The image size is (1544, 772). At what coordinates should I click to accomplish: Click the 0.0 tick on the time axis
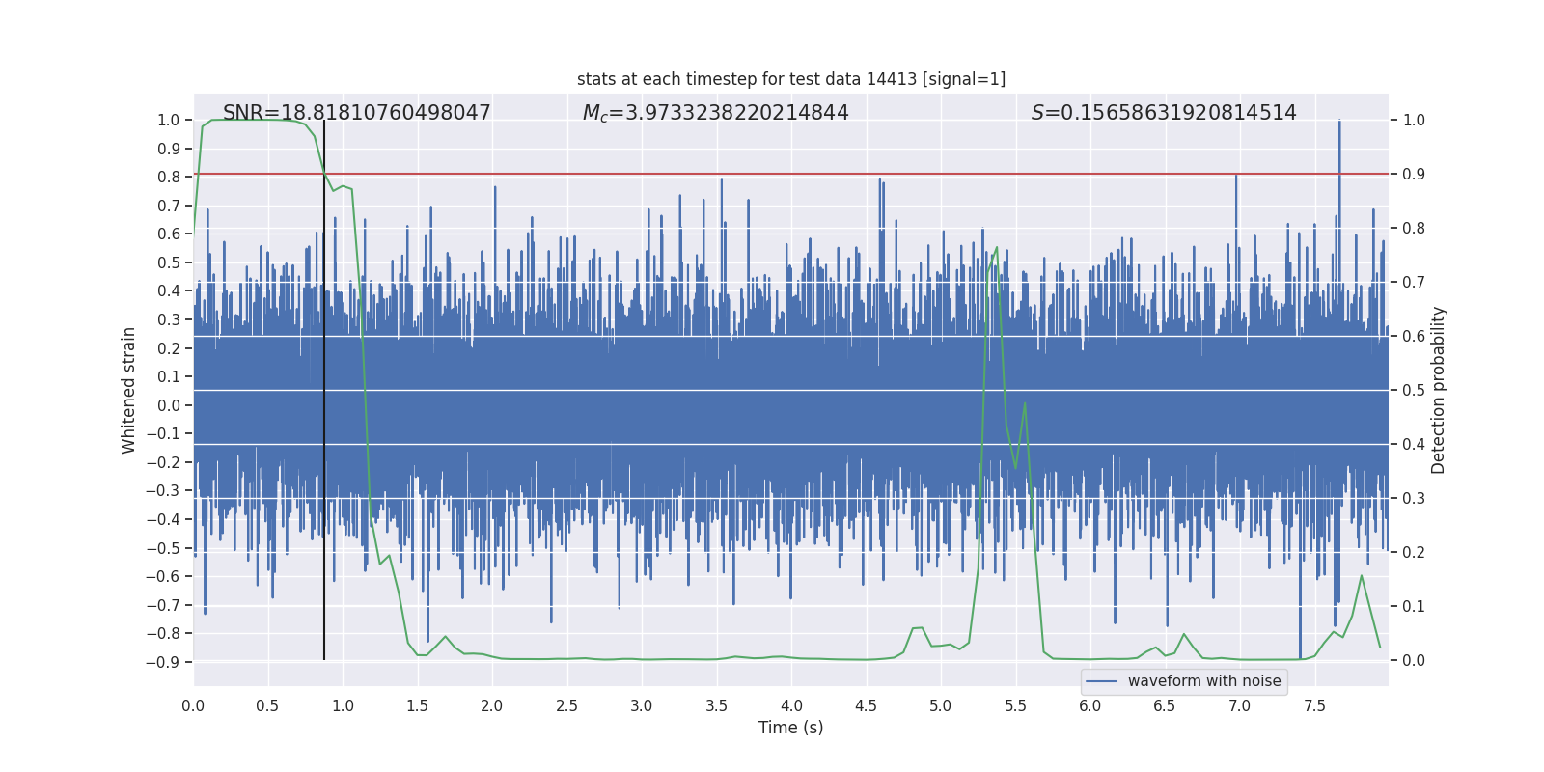coord(193,705)
